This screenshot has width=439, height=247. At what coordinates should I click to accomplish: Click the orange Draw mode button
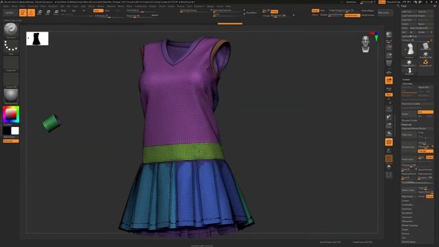[31, 12]
